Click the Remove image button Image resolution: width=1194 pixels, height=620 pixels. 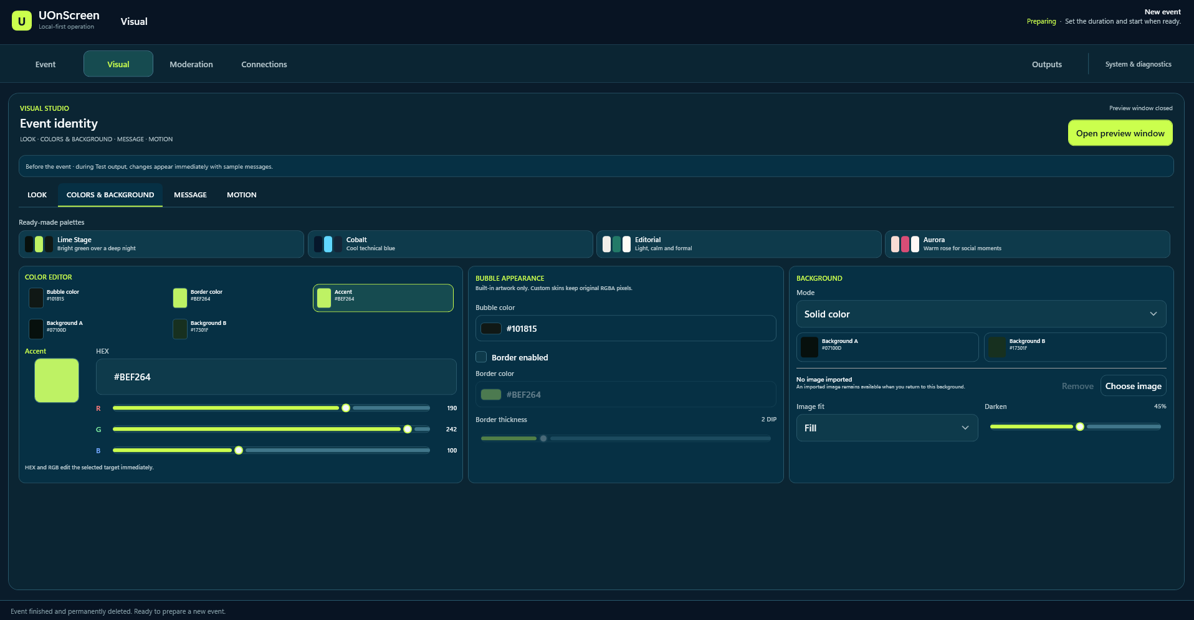click(1077, 386)
